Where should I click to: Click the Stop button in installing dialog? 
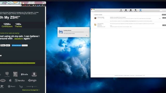click(x=86, y=35)
